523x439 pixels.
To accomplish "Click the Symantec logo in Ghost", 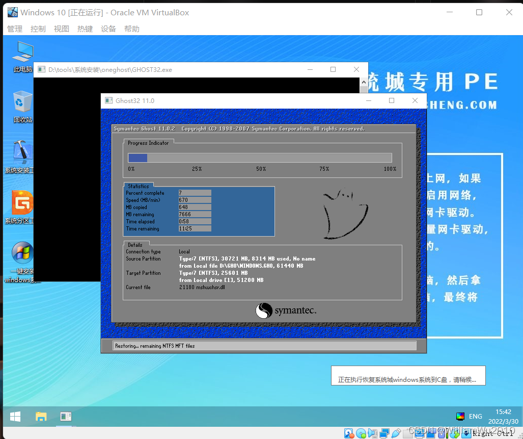I will 286,310.
